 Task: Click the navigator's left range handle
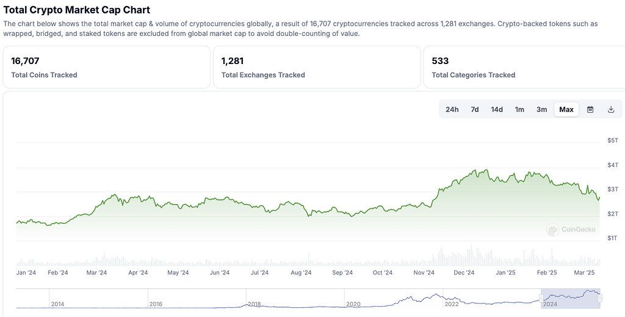[541, 298]
